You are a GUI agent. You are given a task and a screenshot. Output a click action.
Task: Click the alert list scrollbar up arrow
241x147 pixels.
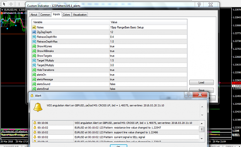click(202, 124)
